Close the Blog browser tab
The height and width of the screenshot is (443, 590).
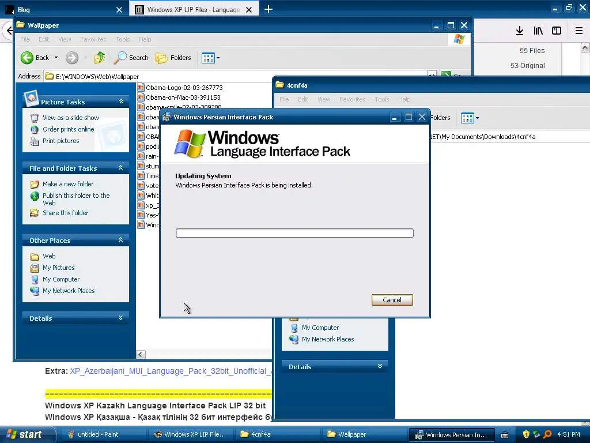pyautogui.click(x=119, y=10)
